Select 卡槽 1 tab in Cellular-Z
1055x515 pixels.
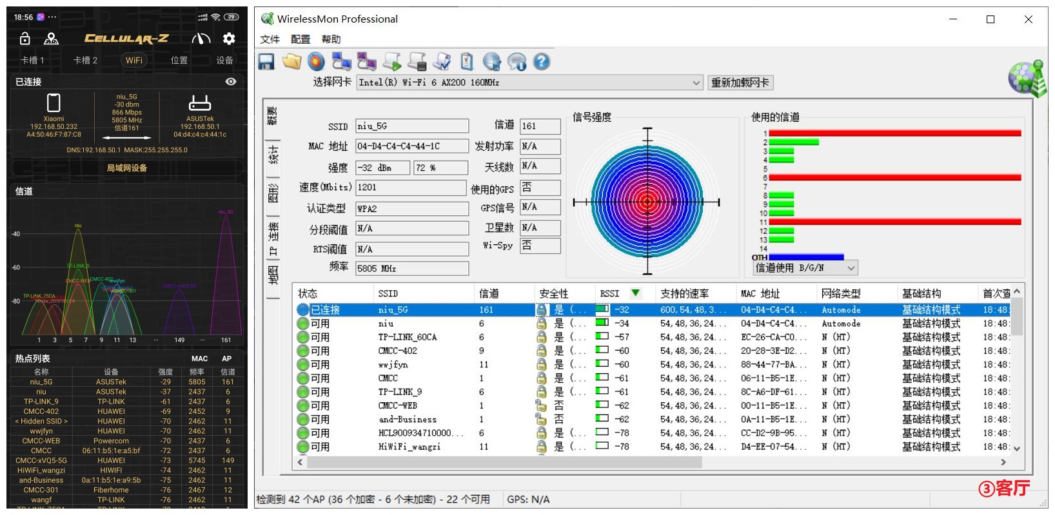coord(32,60)
